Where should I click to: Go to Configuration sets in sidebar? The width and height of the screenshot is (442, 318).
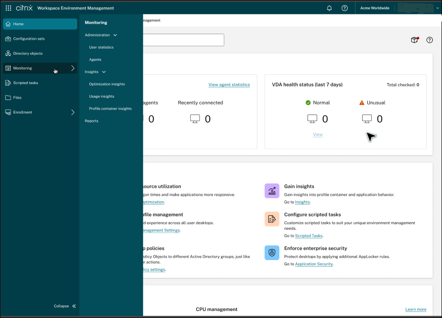29,39
